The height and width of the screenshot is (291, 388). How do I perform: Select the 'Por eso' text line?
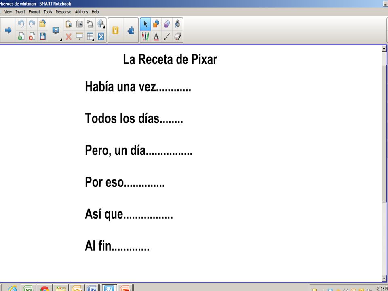pos(125,182)
